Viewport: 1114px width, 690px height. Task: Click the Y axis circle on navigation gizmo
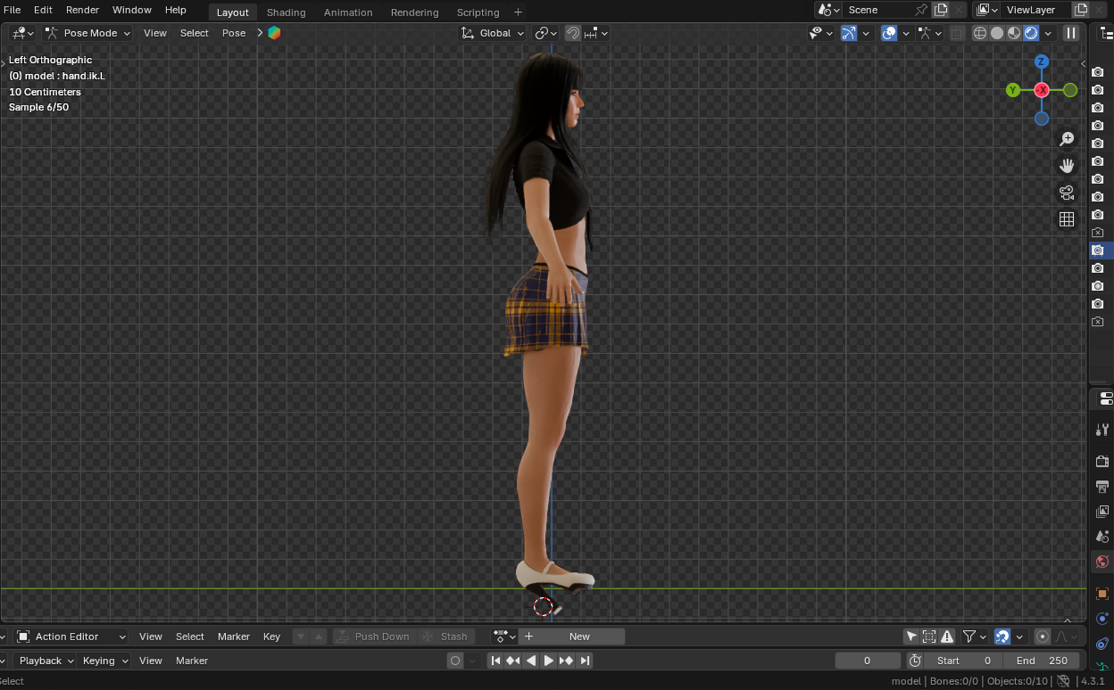tap(1013, 90)
